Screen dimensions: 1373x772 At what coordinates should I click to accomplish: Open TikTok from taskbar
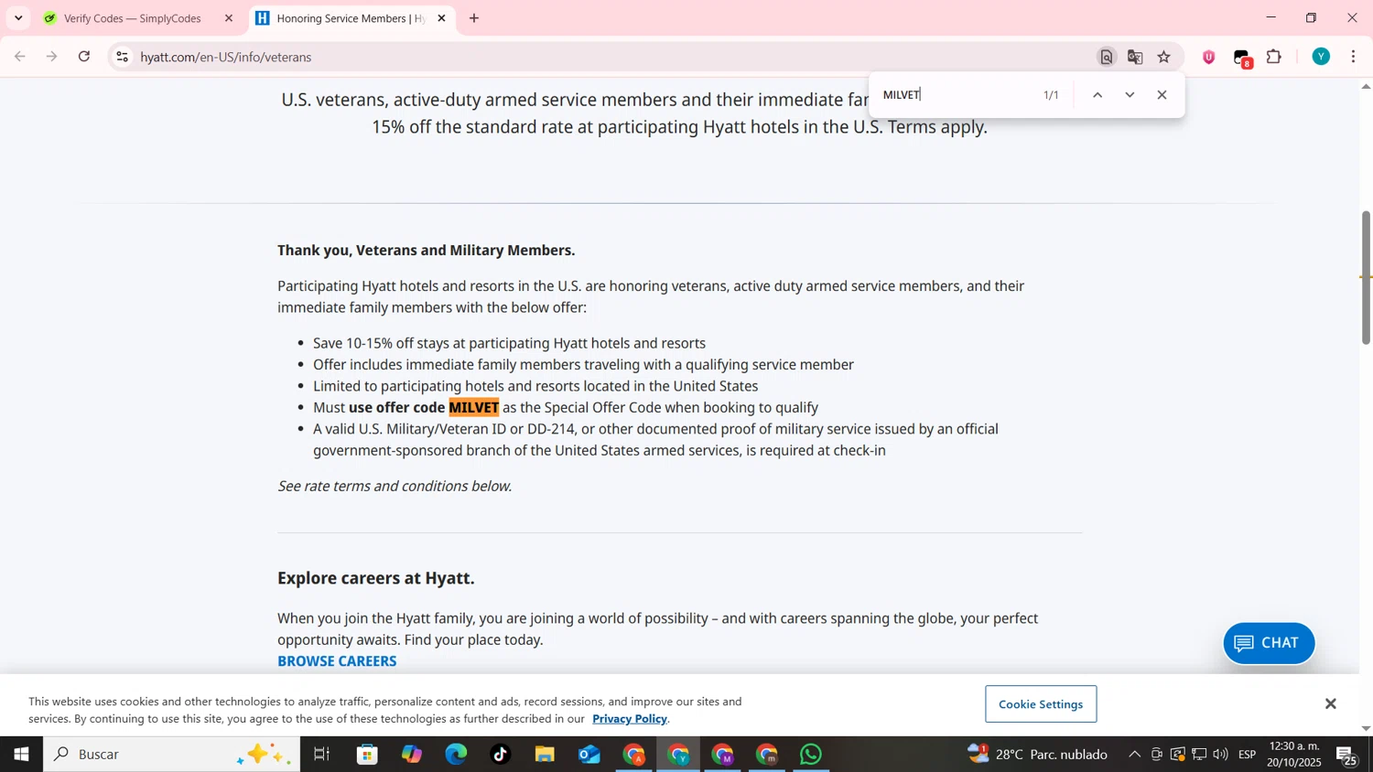(501, 755)
